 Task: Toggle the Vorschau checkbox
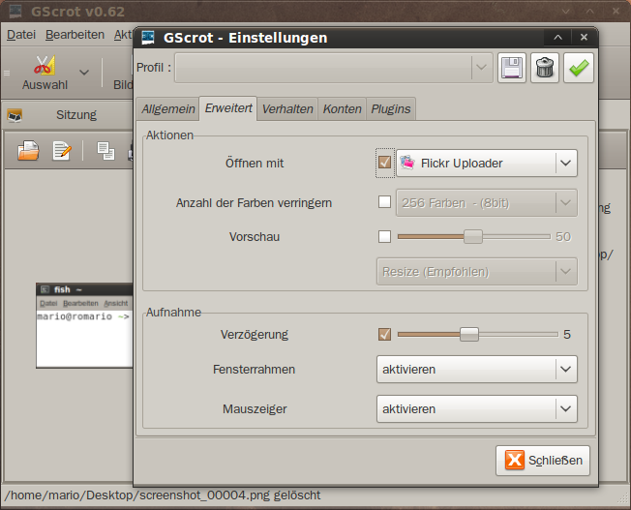384,236
